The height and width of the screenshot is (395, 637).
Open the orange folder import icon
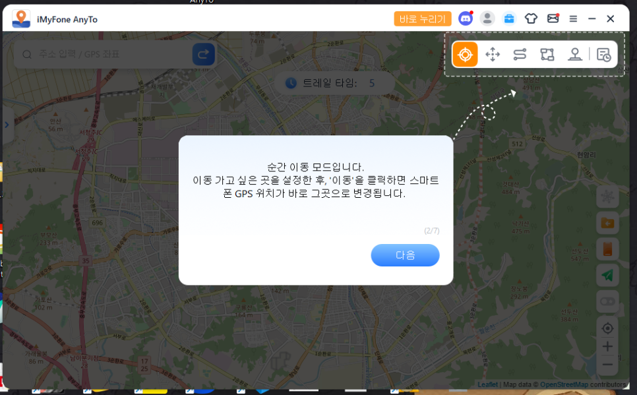pyautogui.click(x=607, y=223)
